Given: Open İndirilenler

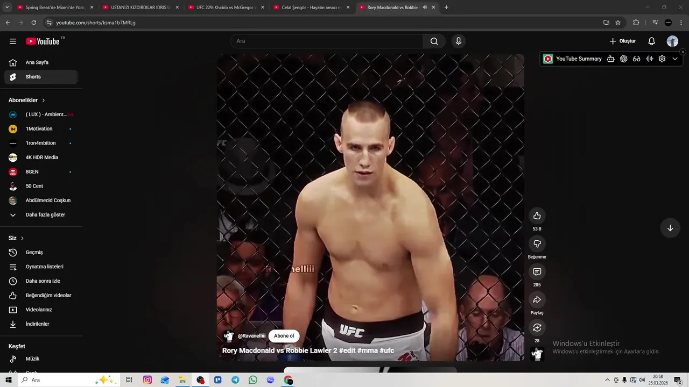Looking at the screenshot, I should point(41,324).
